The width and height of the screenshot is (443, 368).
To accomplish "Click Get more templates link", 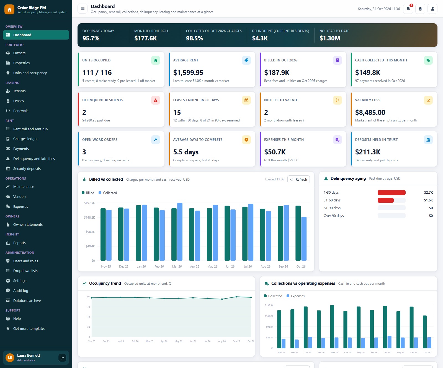I will (x=36, y=329).
